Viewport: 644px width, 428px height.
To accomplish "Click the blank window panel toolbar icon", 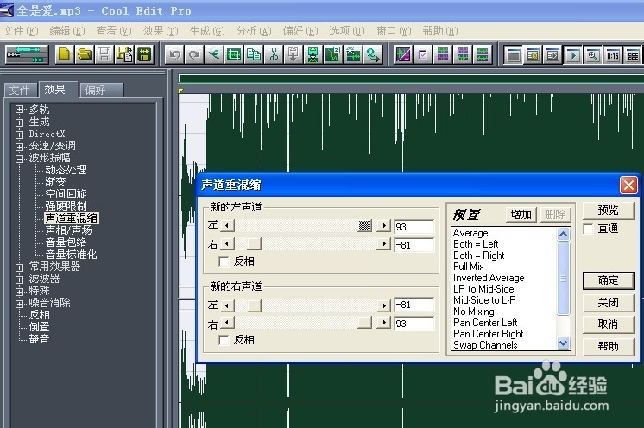I will click(x=514, y=55).
